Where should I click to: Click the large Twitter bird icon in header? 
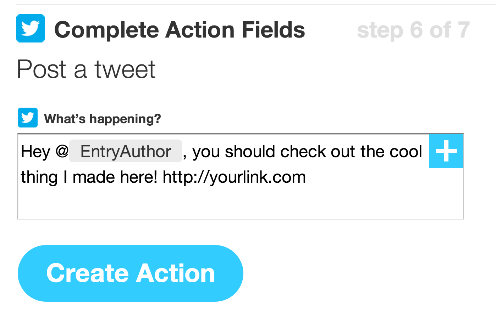[31, 28]
